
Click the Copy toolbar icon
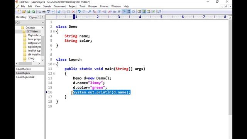click(x=64, y=12)
